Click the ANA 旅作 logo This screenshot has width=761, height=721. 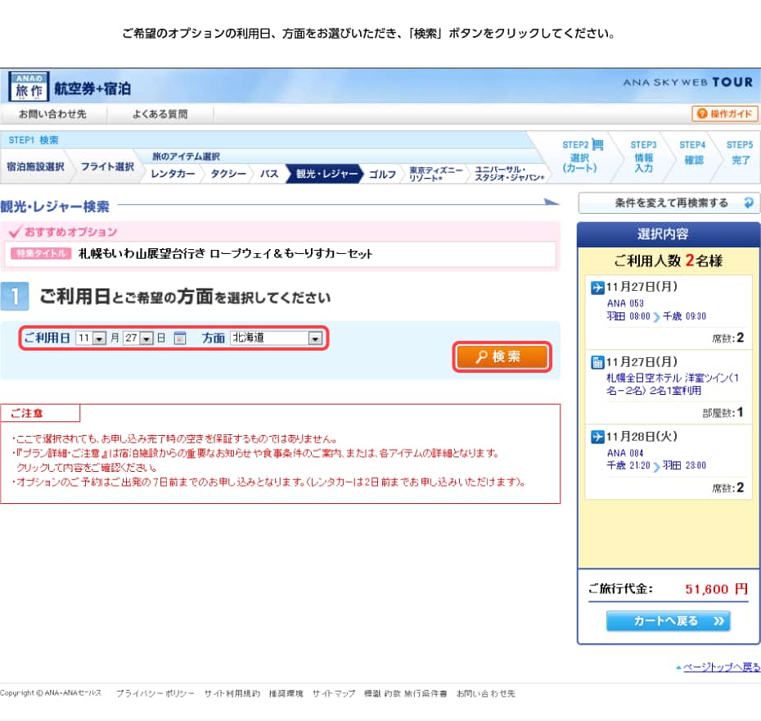[29, 87]
